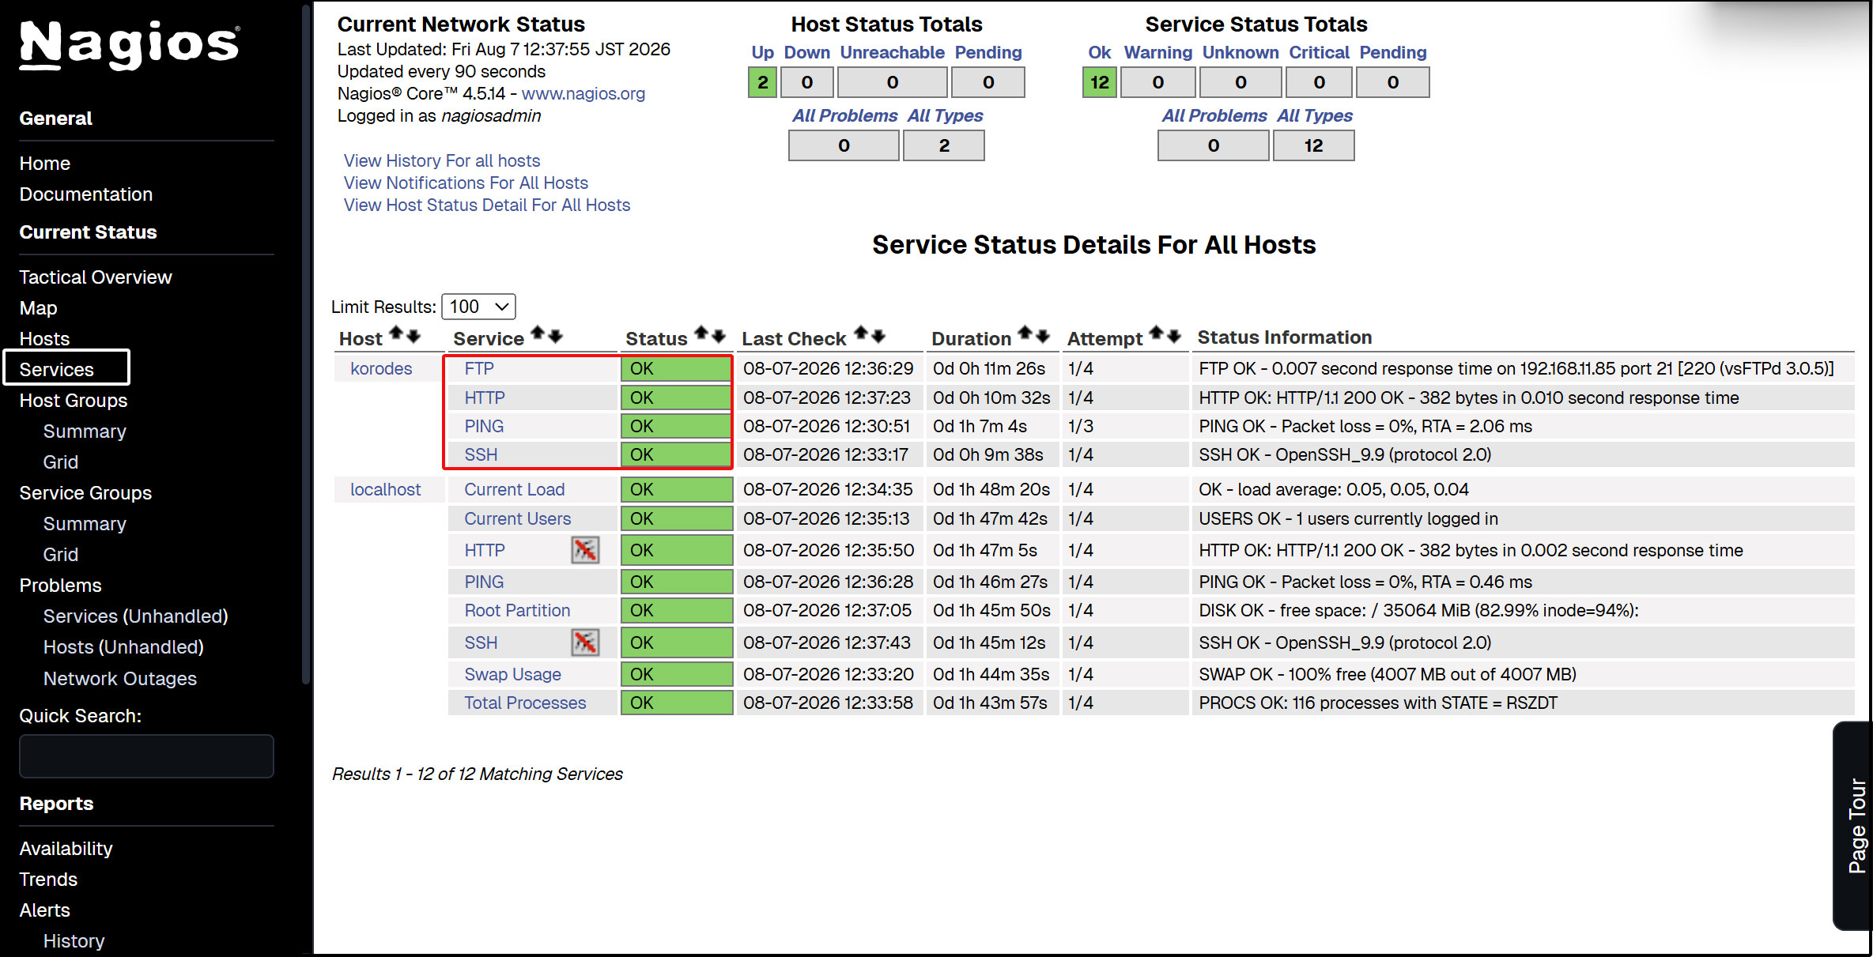The width and height of the screenshot is (1873, 957).
Task: Open the Current Load service link
Action: coord(515,489)
